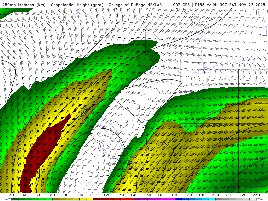Click the 220 label on the color bar
268x201 pixels.
point(243,195)
